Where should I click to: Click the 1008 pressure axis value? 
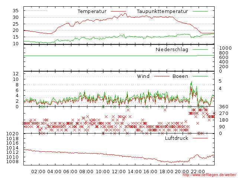tap(12, 162)
